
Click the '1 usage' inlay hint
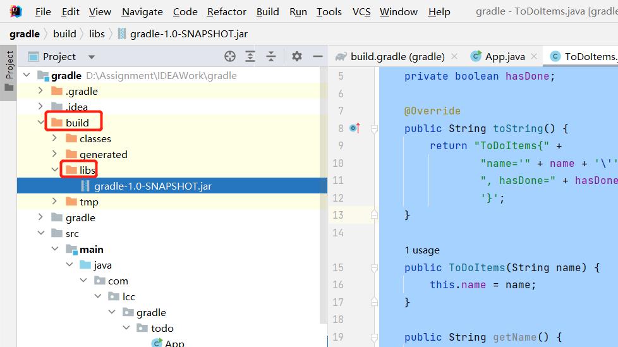[421, 250]
